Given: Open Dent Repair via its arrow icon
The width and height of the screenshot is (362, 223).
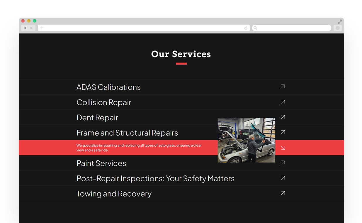Looking at the screenshot, I should coord(283,117).
